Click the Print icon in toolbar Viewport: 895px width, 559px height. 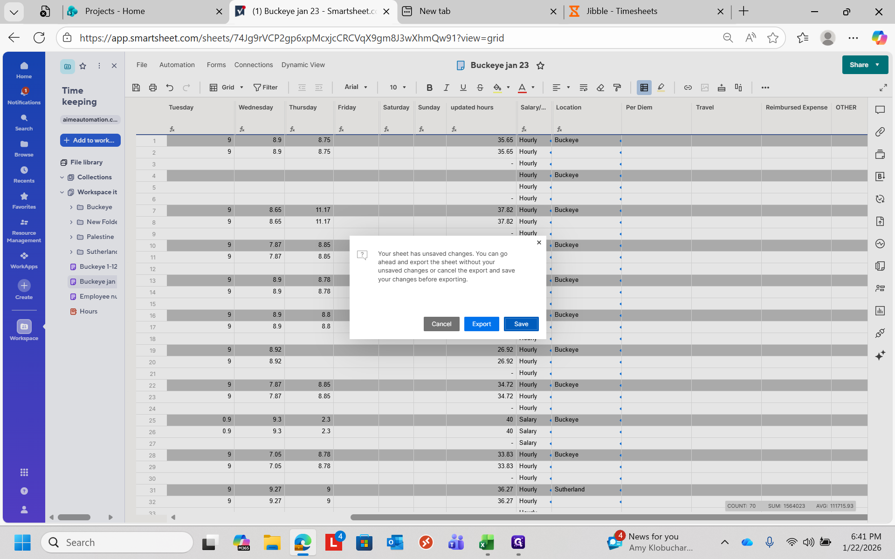[x=153, y=88]
